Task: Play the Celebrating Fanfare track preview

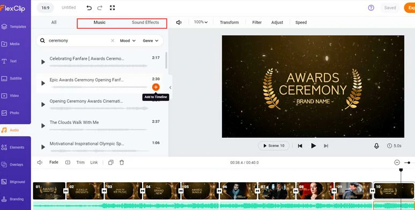Action: pos(43,62)
